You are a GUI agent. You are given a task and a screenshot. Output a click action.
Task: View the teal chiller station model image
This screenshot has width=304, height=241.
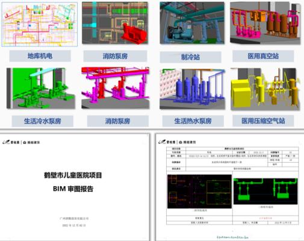pos(192,23)
